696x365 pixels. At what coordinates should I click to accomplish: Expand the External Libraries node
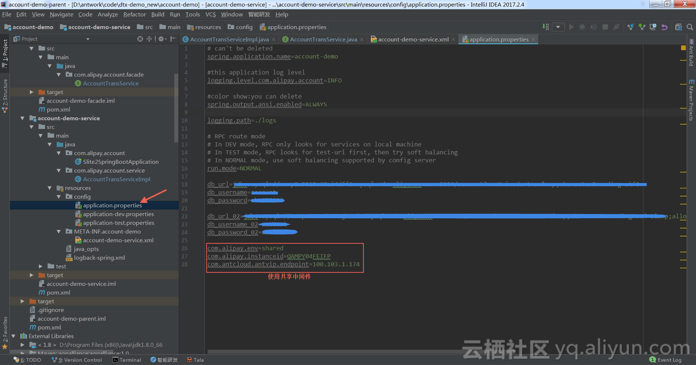[14, 336]
